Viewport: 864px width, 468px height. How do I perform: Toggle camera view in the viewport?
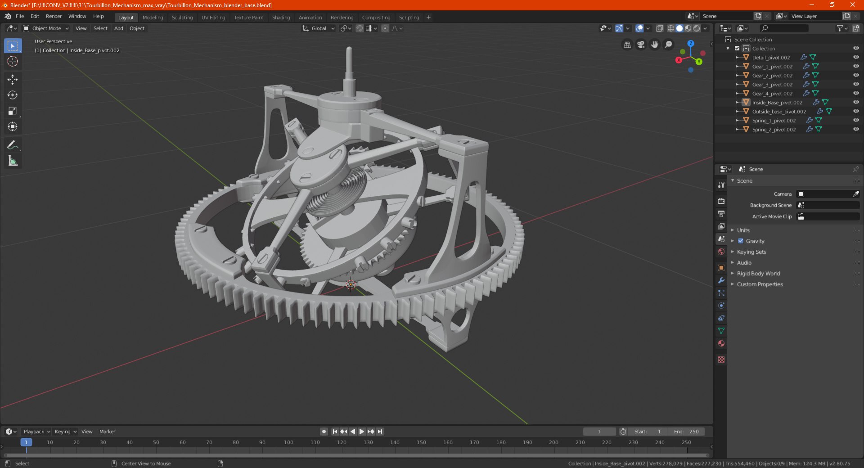(x=641, y=45)
